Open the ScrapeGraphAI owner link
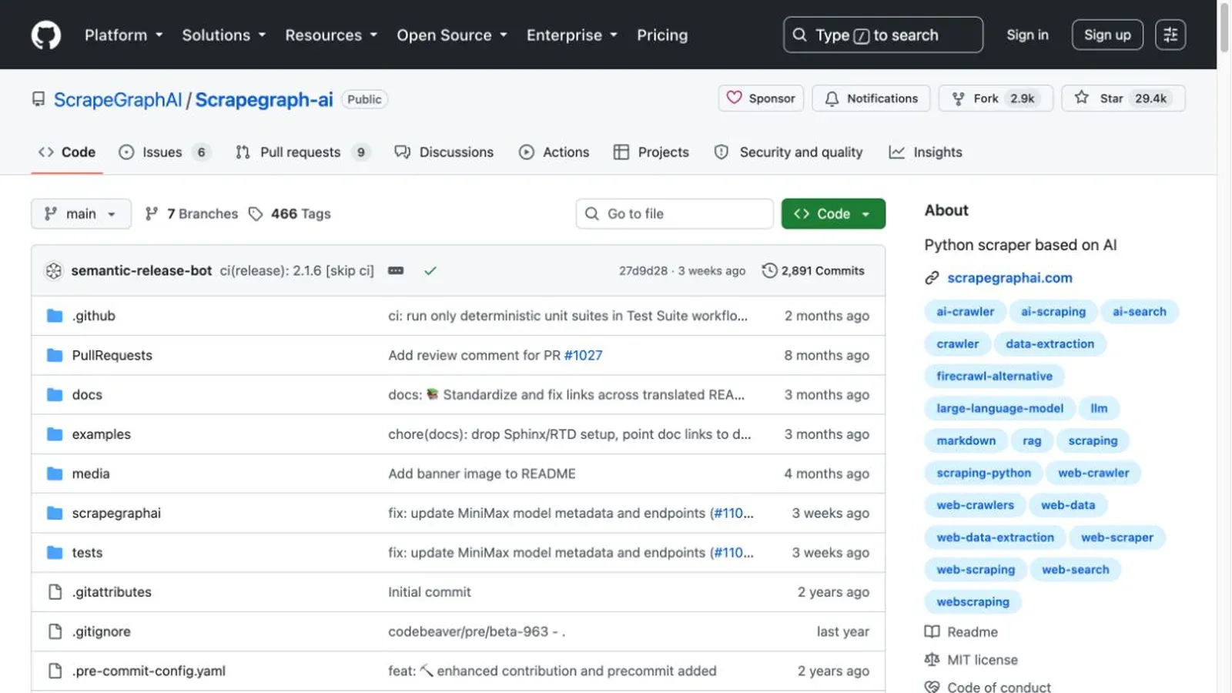 pyautogui.click(x=118, y=99)
